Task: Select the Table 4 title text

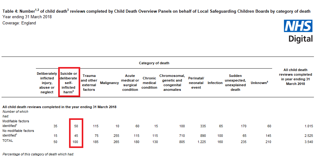Action: pos(156,11)
